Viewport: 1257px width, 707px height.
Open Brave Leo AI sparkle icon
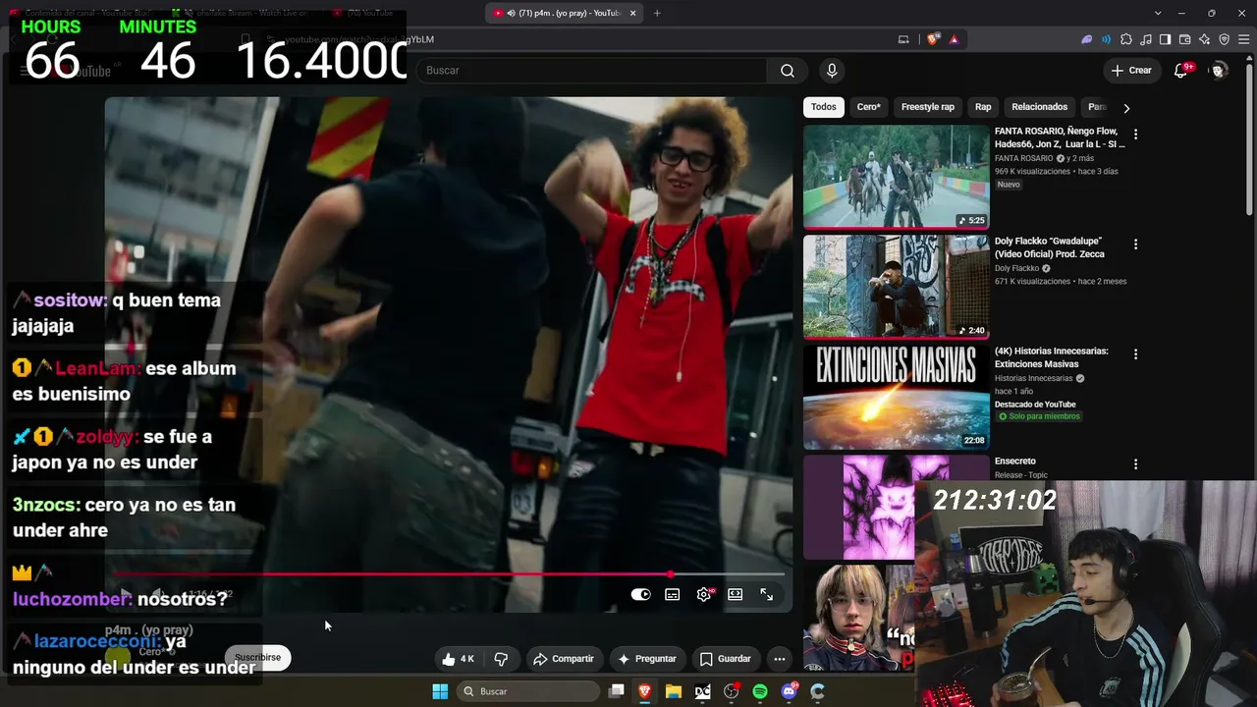tap(1204, 39)
